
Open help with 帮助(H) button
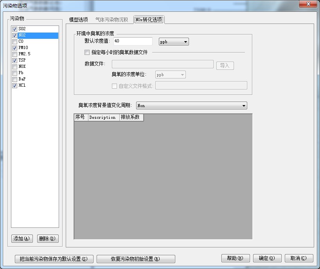pos(235,258)
